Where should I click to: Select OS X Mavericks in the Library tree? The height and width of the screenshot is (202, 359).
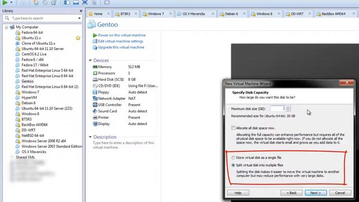click(34, 152)
